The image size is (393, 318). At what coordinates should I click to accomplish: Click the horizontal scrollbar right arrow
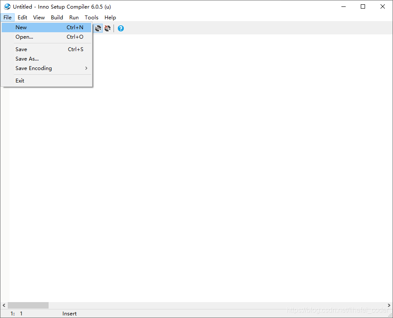coord(389,305)
